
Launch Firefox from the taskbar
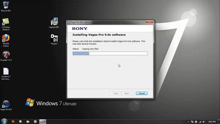click(x=13, y=122)
